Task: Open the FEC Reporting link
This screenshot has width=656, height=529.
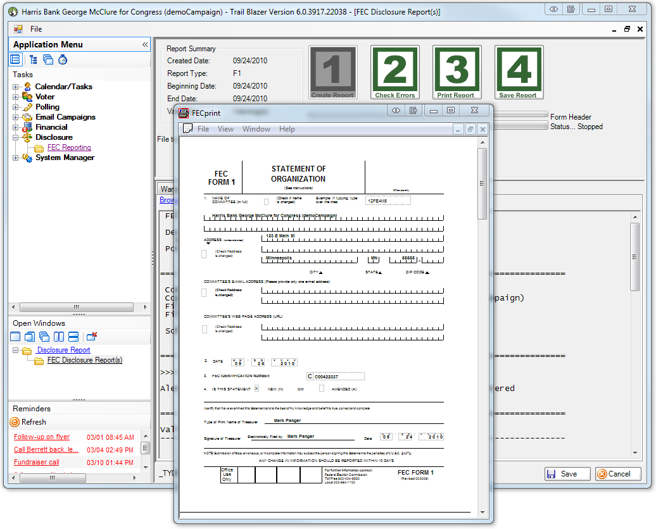Action: (x=69, y=147)
